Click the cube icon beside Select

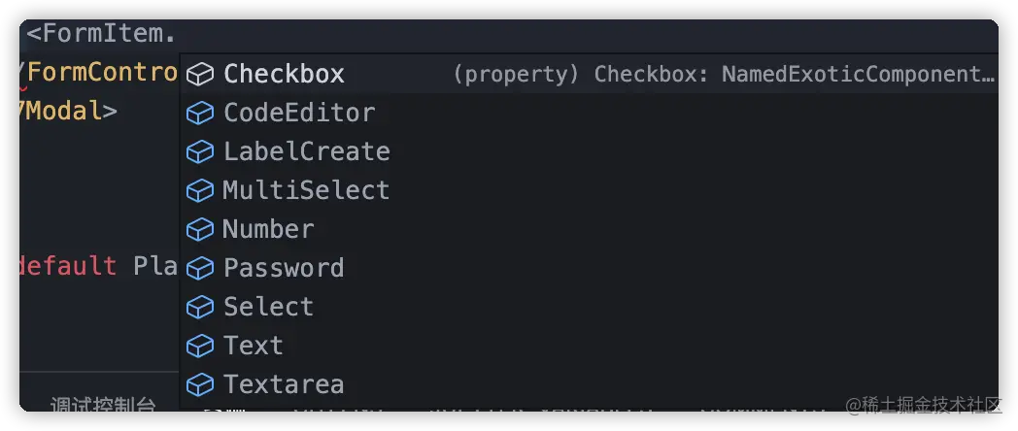(x=200, y=308)
